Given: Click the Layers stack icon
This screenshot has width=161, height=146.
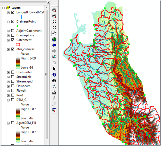Looking at the screenshot, I should click(8, 8).
